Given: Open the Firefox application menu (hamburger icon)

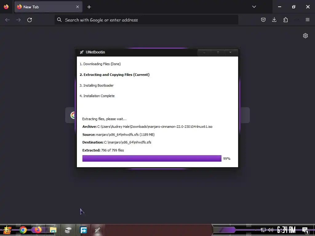Looking at the screenshot, I should [x=307, y=20].
